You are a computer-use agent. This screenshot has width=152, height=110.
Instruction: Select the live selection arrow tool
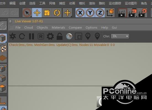pos(27,13)
